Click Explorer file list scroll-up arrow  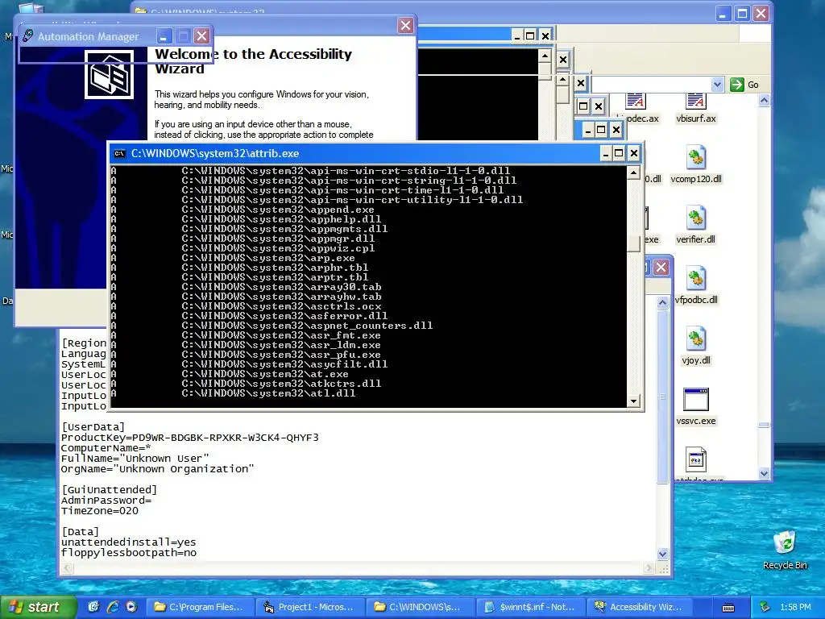[x=765, y=101]
